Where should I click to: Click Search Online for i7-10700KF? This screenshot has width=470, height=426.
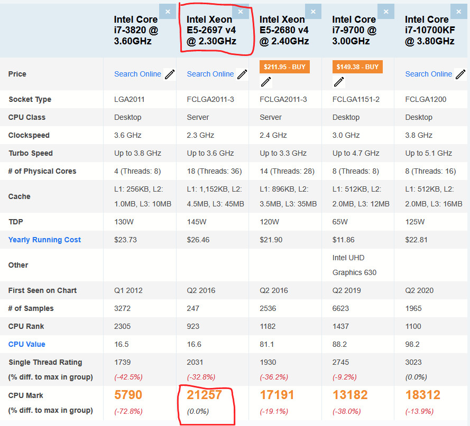point(429,74)
